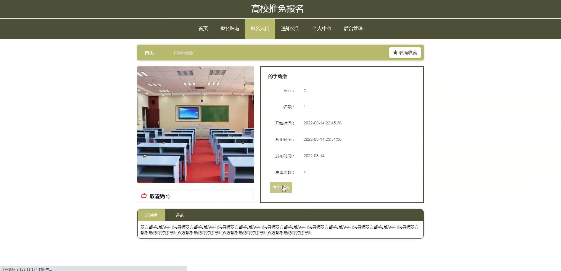Click the red thumbs-up like icon
561x271 pixels.
[144, 196]
